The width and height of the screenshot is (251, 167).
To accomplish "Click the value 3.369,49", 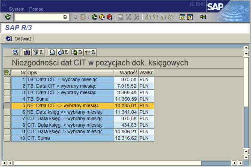I will 126,93.
